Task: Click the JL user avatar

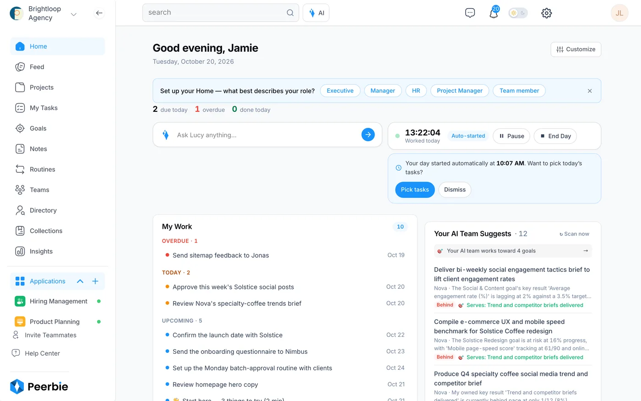Action: coord(619,13)
